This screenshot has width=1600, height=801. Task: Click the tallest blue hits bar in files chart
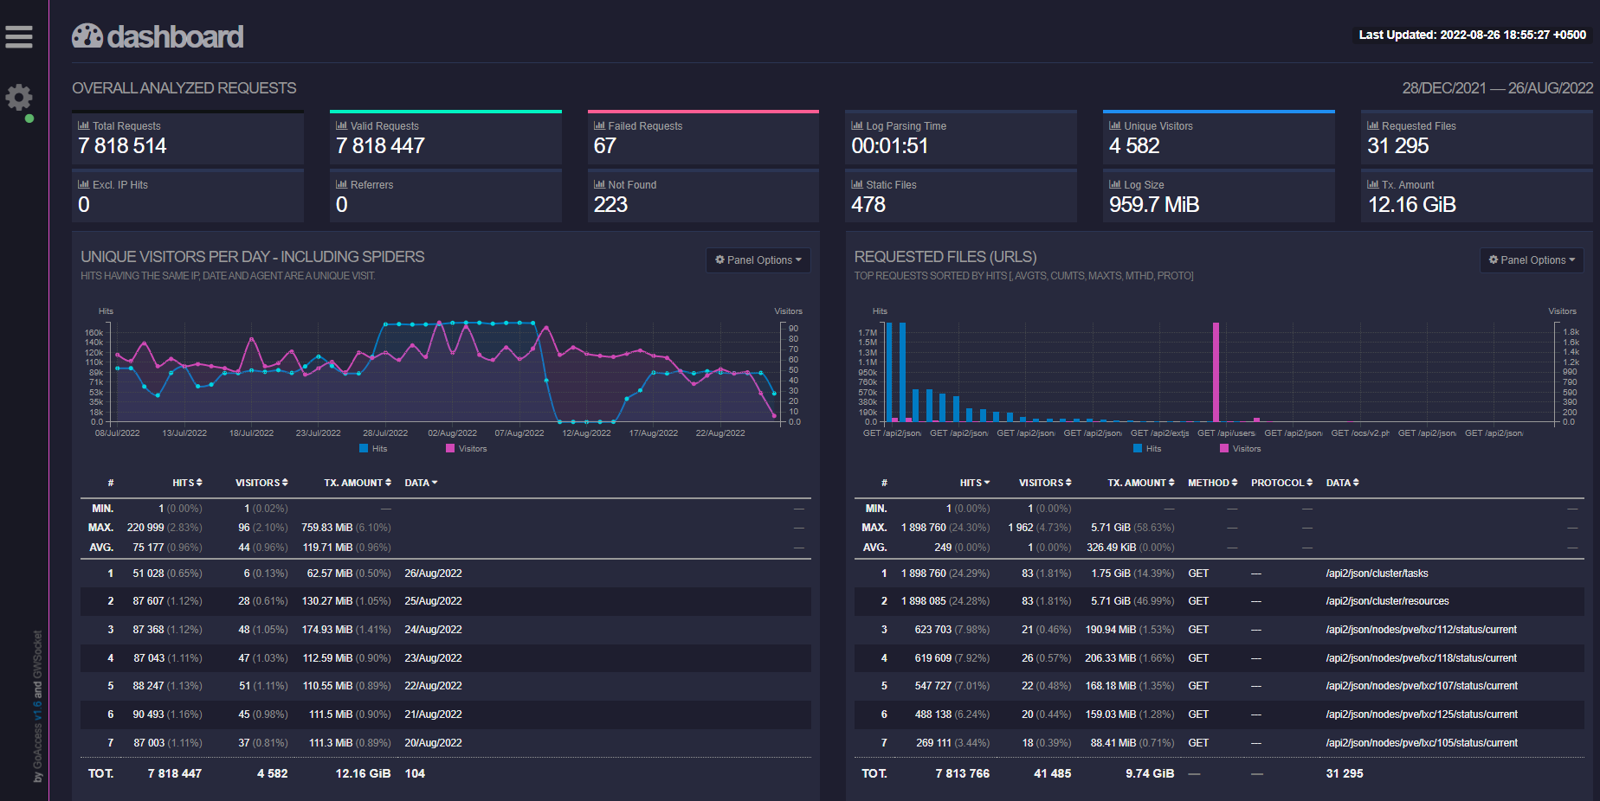(x=889, y=372)
